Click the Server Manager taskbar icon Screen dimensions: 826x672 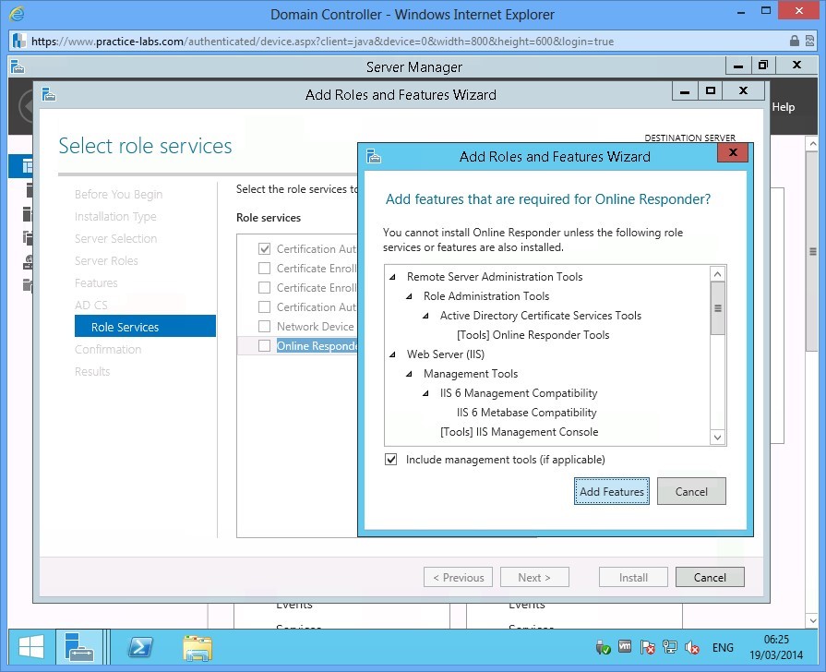pyautogui.click(x=79, y=647)
